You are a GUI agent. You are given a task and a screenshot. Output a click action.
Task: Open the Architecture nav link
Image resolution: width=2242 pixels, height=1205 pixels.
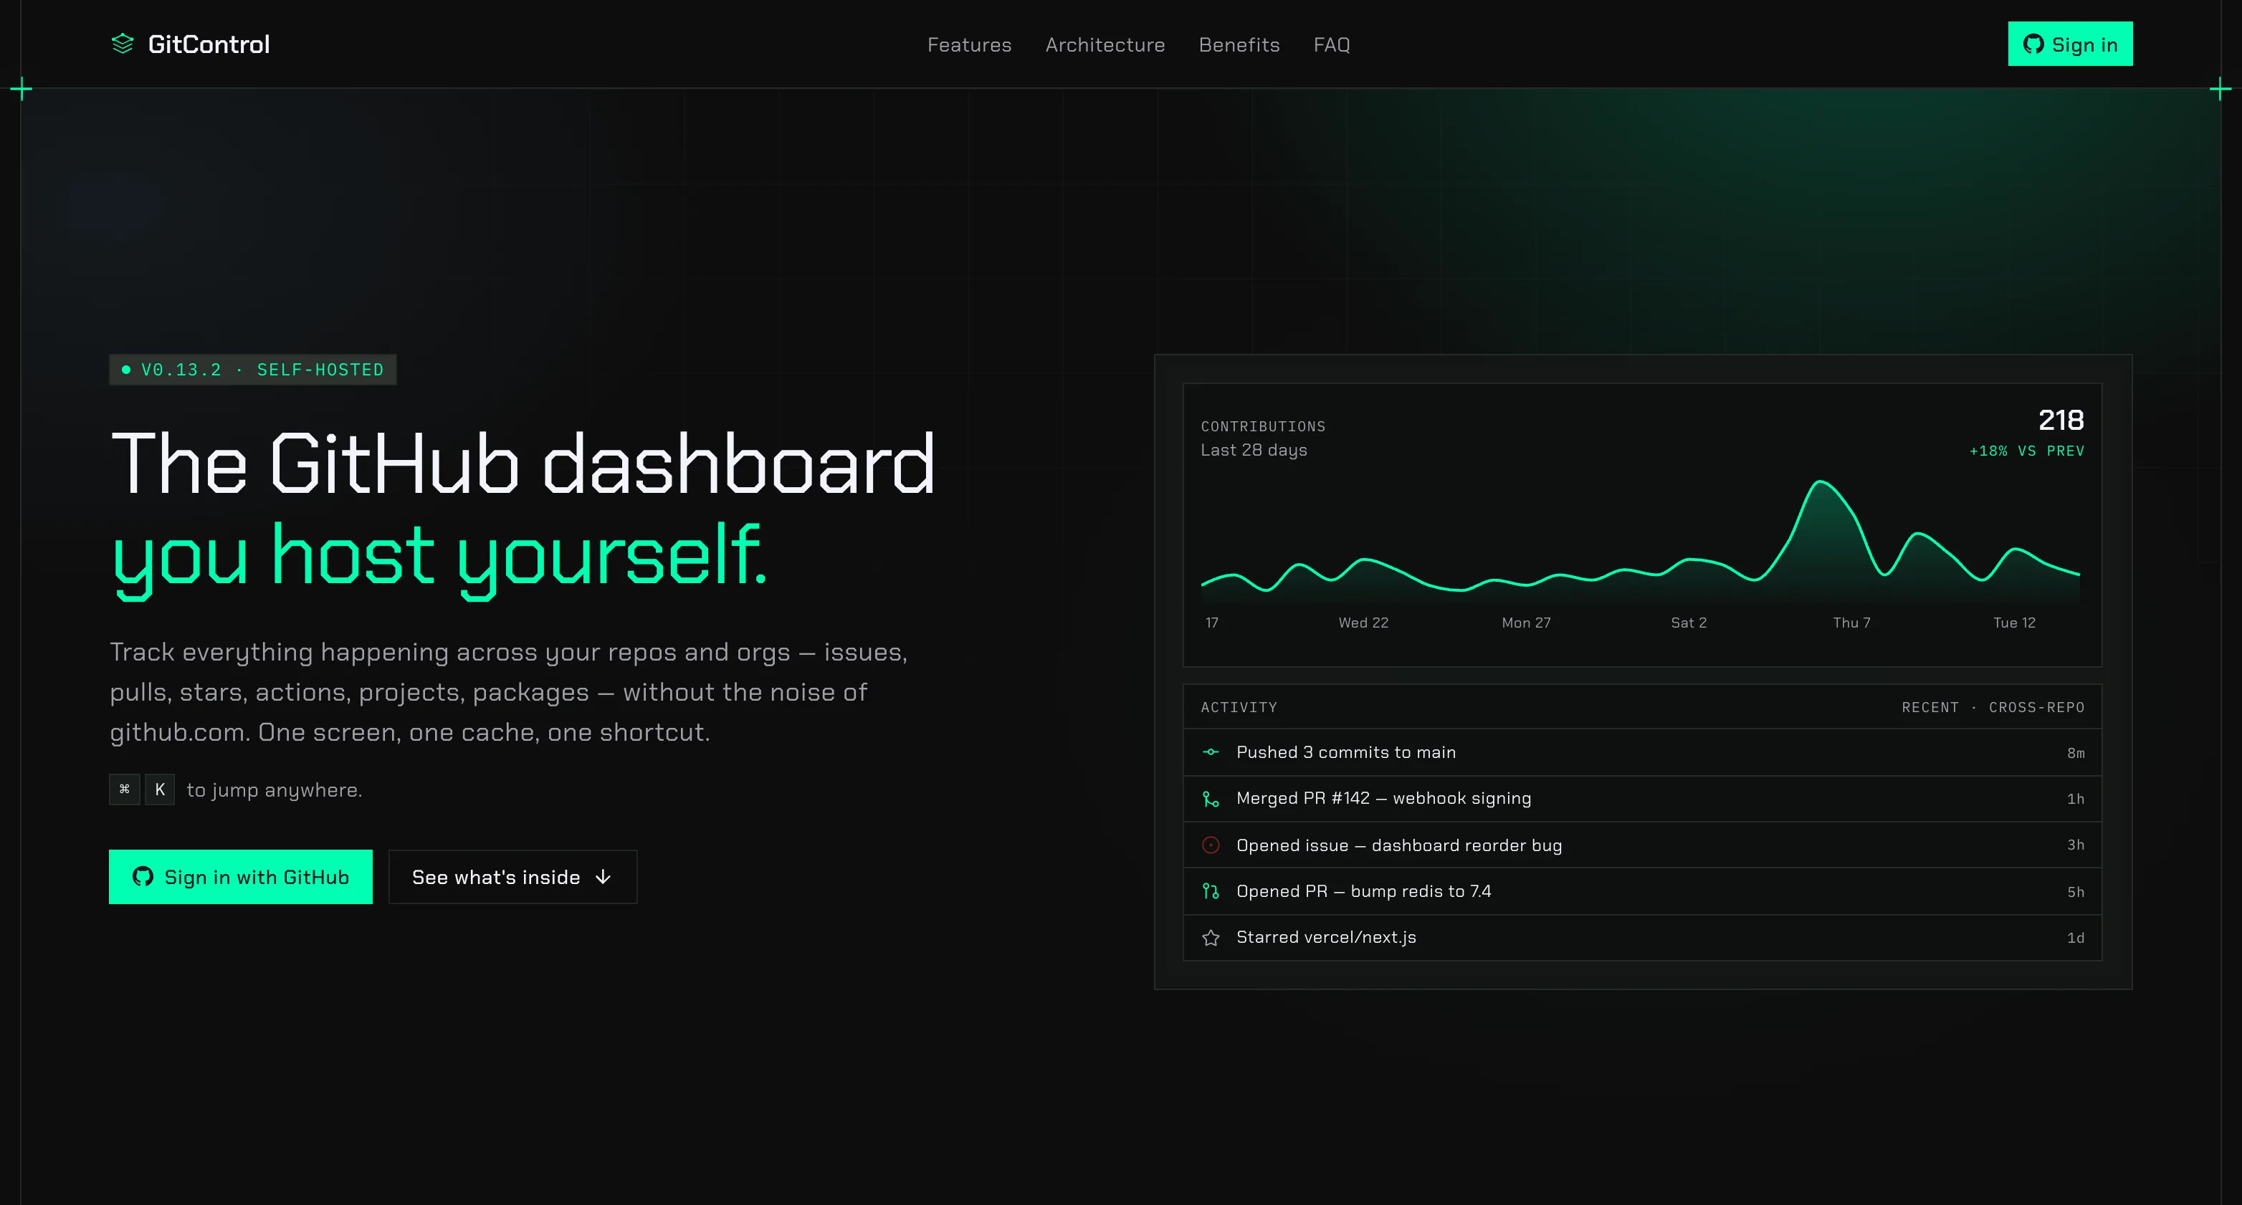coord(1105,44)
